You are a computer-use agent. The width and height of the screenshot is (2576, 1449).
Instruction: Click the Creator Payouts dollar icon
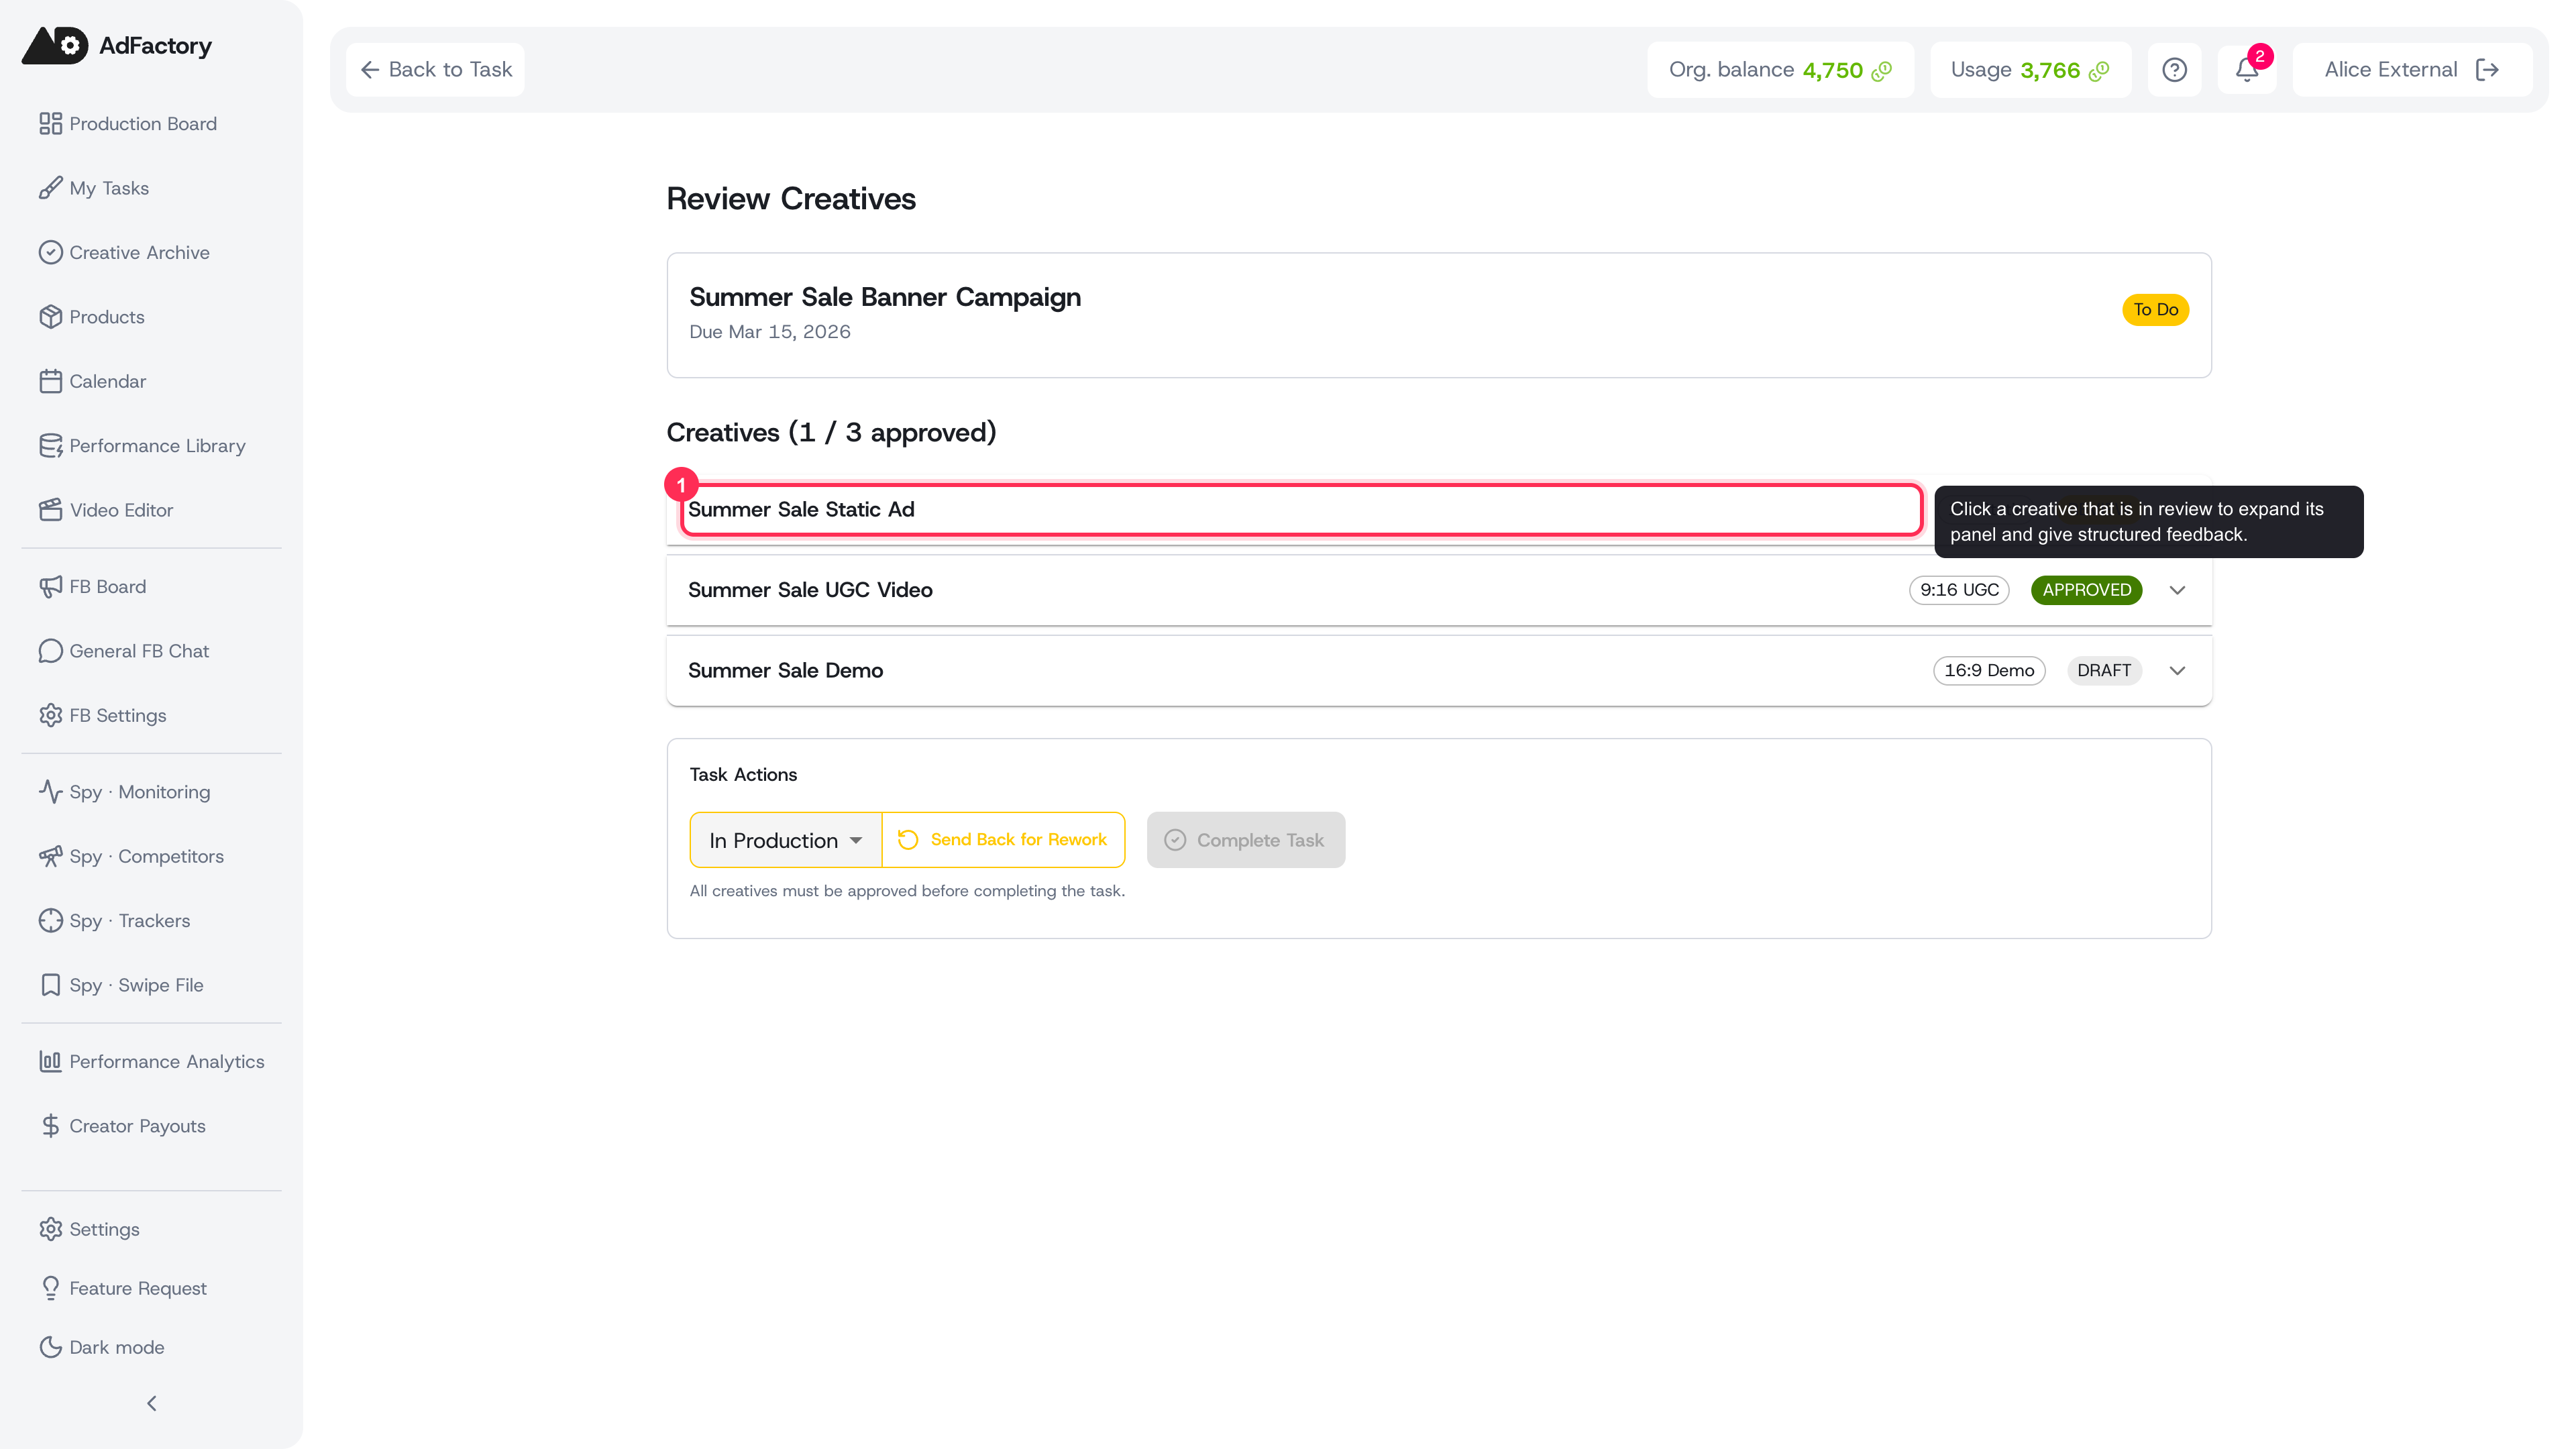coord(51,1126)
